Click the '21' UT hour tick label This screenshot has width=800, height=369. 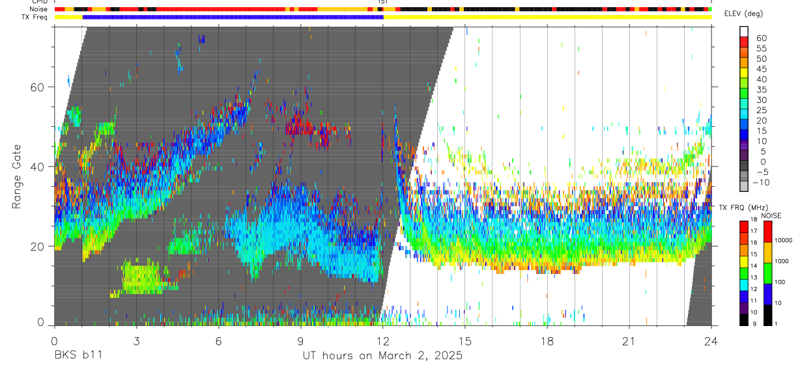(x=629, y=342)
